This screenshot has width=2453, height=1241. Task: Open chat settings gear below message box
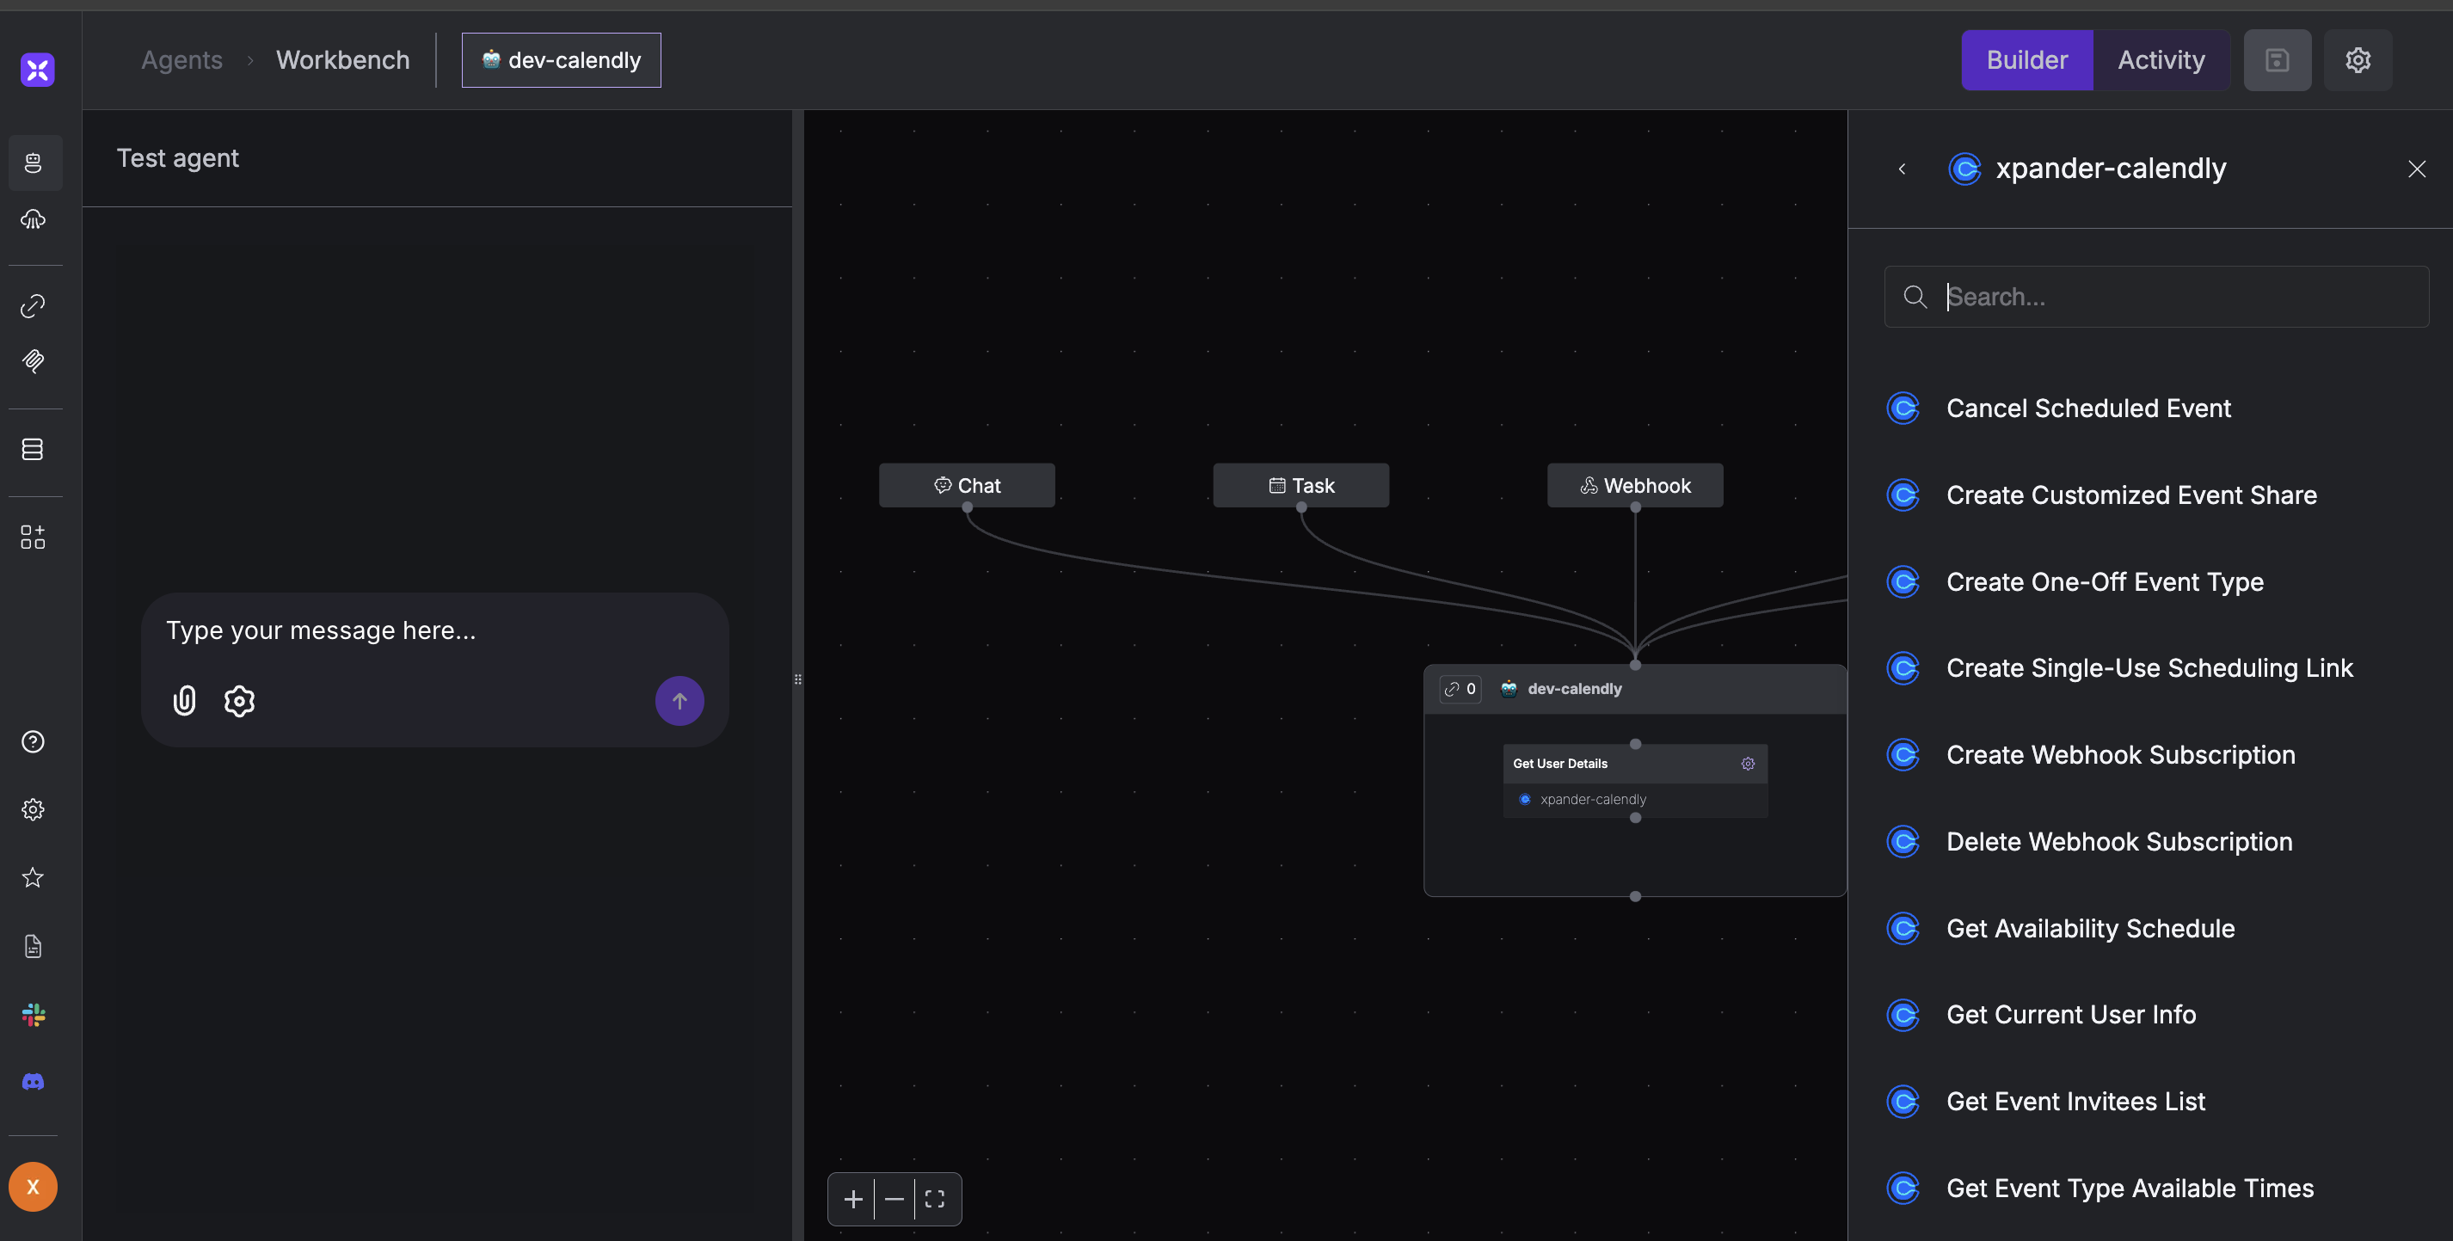[239, 701]
